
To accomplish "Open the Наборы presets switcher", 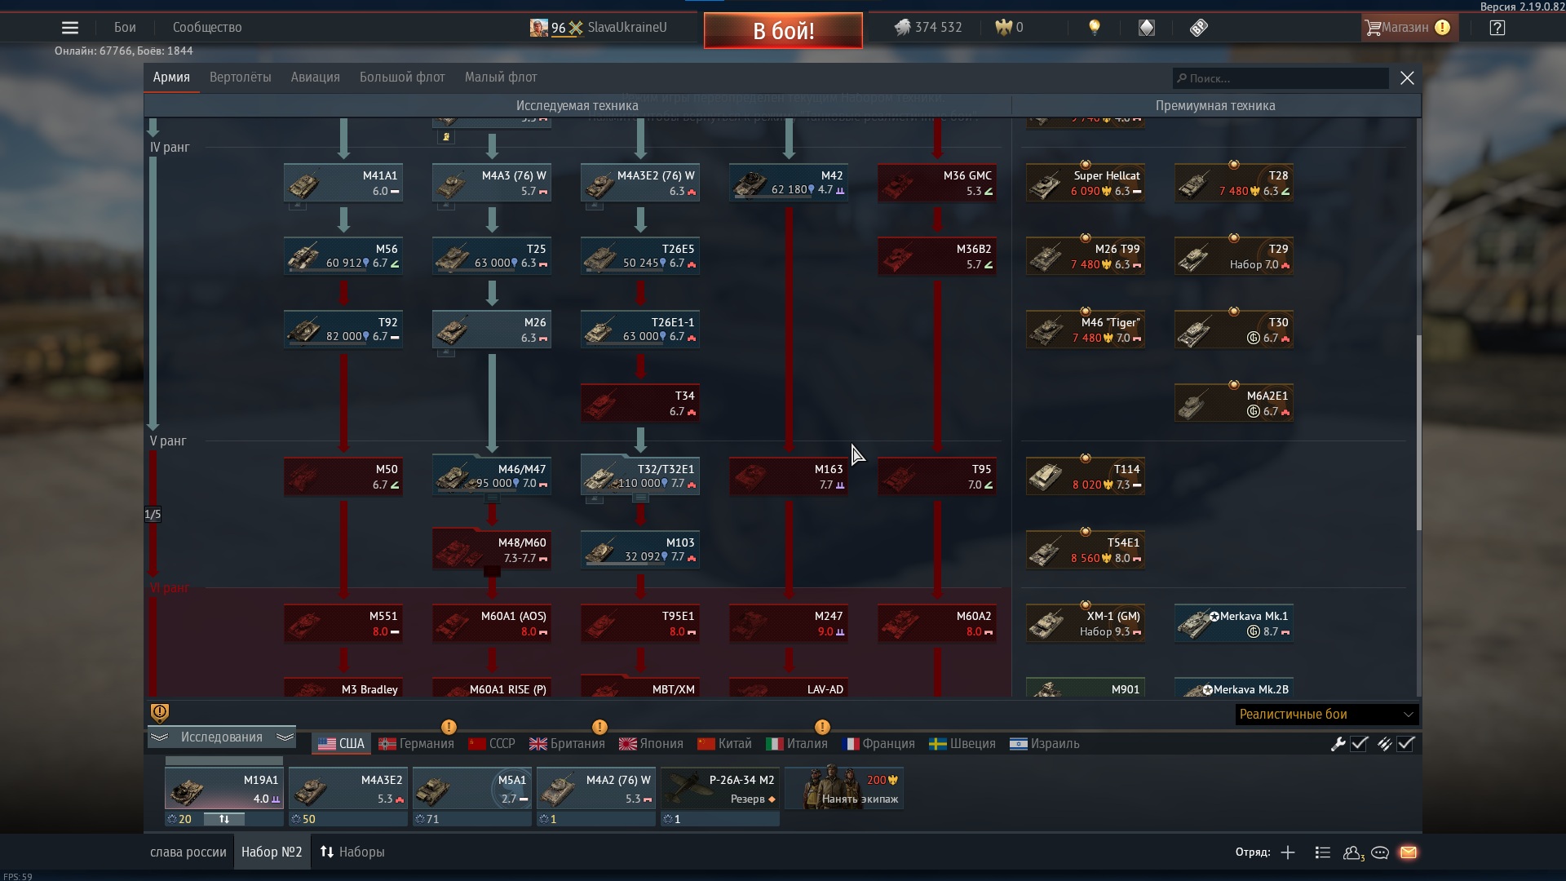I will coord(352,852).
